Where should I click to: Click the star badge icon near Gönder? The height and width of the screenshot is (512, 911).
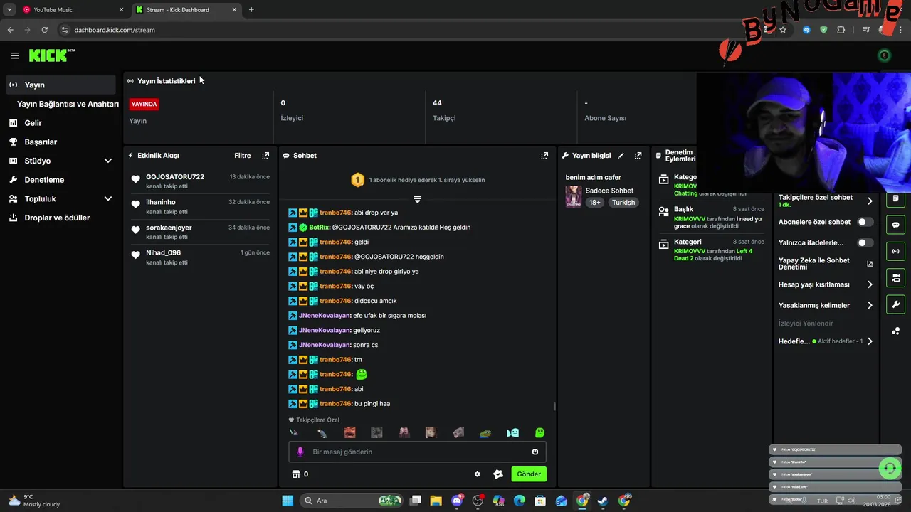tap(498, 474)
